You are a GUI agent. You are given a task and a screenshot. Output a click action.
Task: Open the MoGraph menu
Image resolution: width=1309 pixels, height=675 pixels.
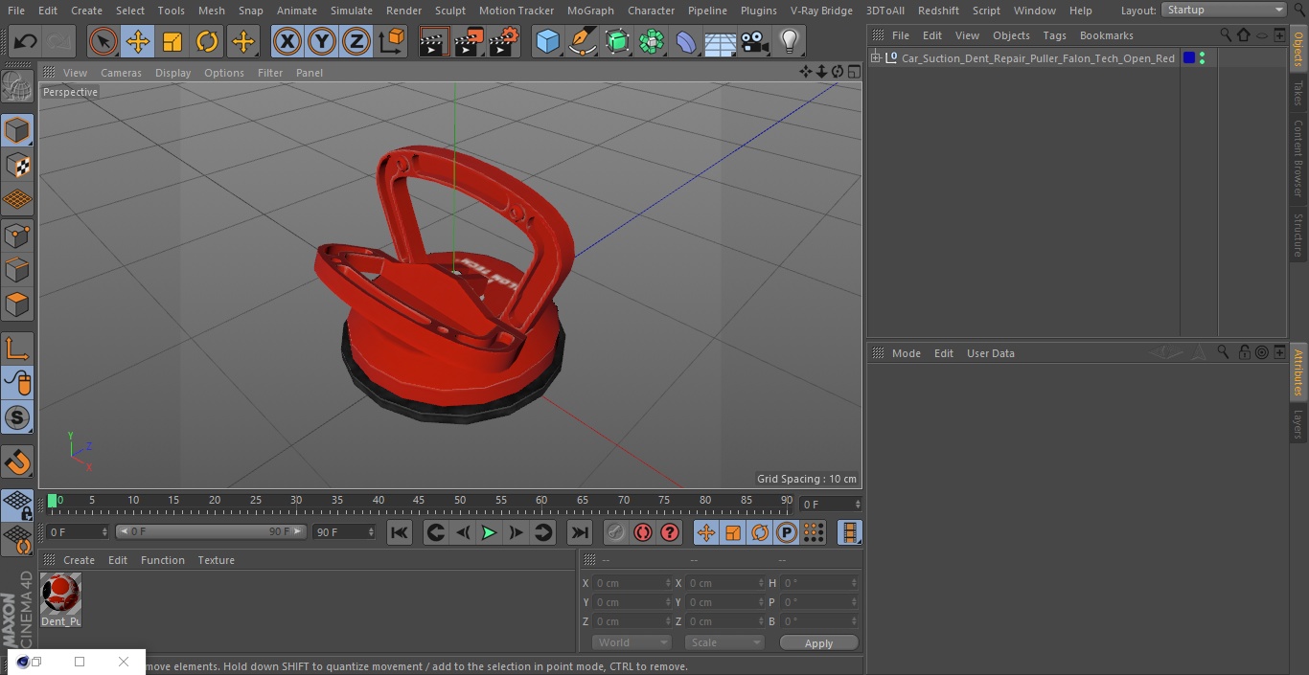[x=590, y=11]
